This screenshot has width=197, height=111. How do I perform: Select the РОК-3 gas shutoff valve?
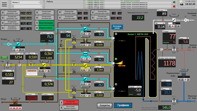click(x=74, y=90)
